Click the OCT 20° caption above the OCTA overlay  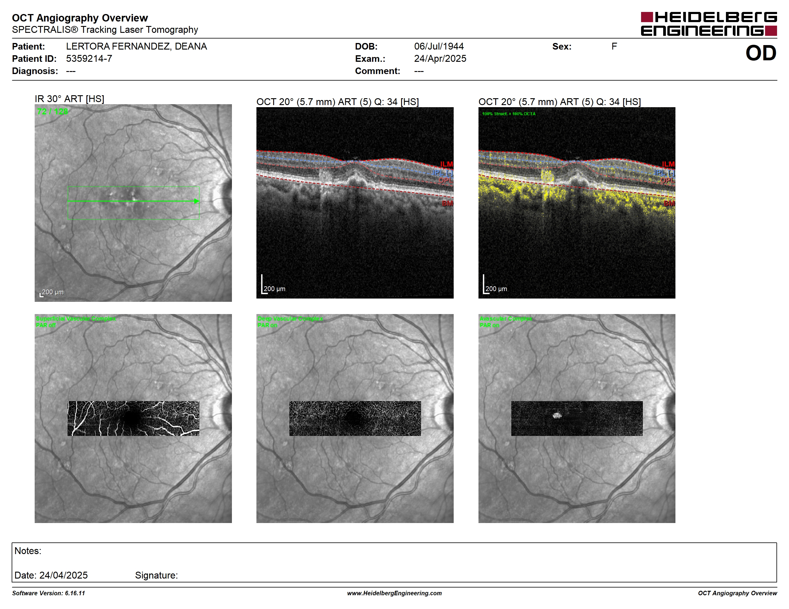(559, 102)
